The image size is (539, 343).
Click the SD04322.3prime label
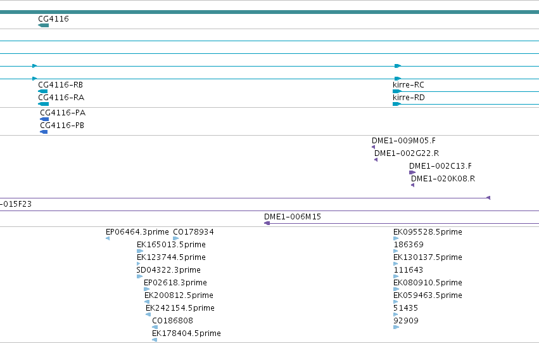(x=168, y=270)
